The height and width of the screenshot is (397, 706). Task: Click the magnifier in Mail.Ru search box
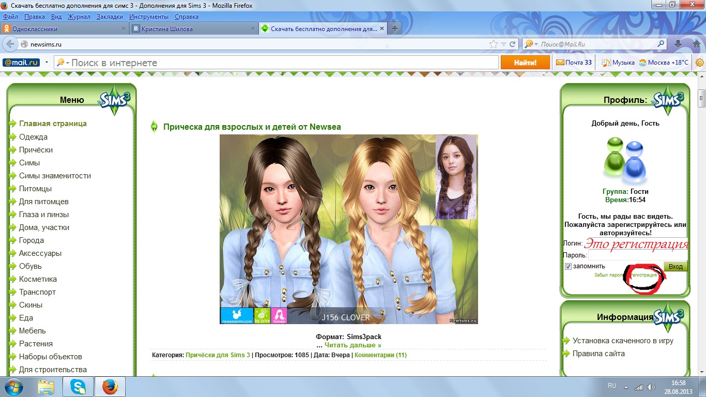pos(661,44)
